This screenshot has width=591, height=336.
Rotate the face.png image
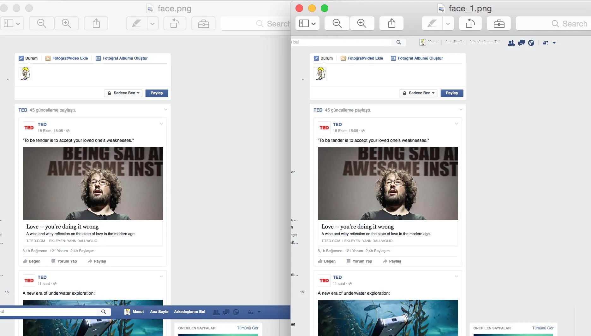[x=175, y=23]
